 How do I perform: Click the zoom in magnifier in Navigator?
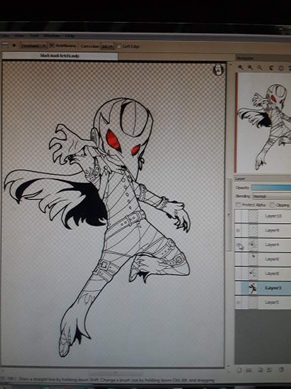pyautogui.click(x=241, y=68)
